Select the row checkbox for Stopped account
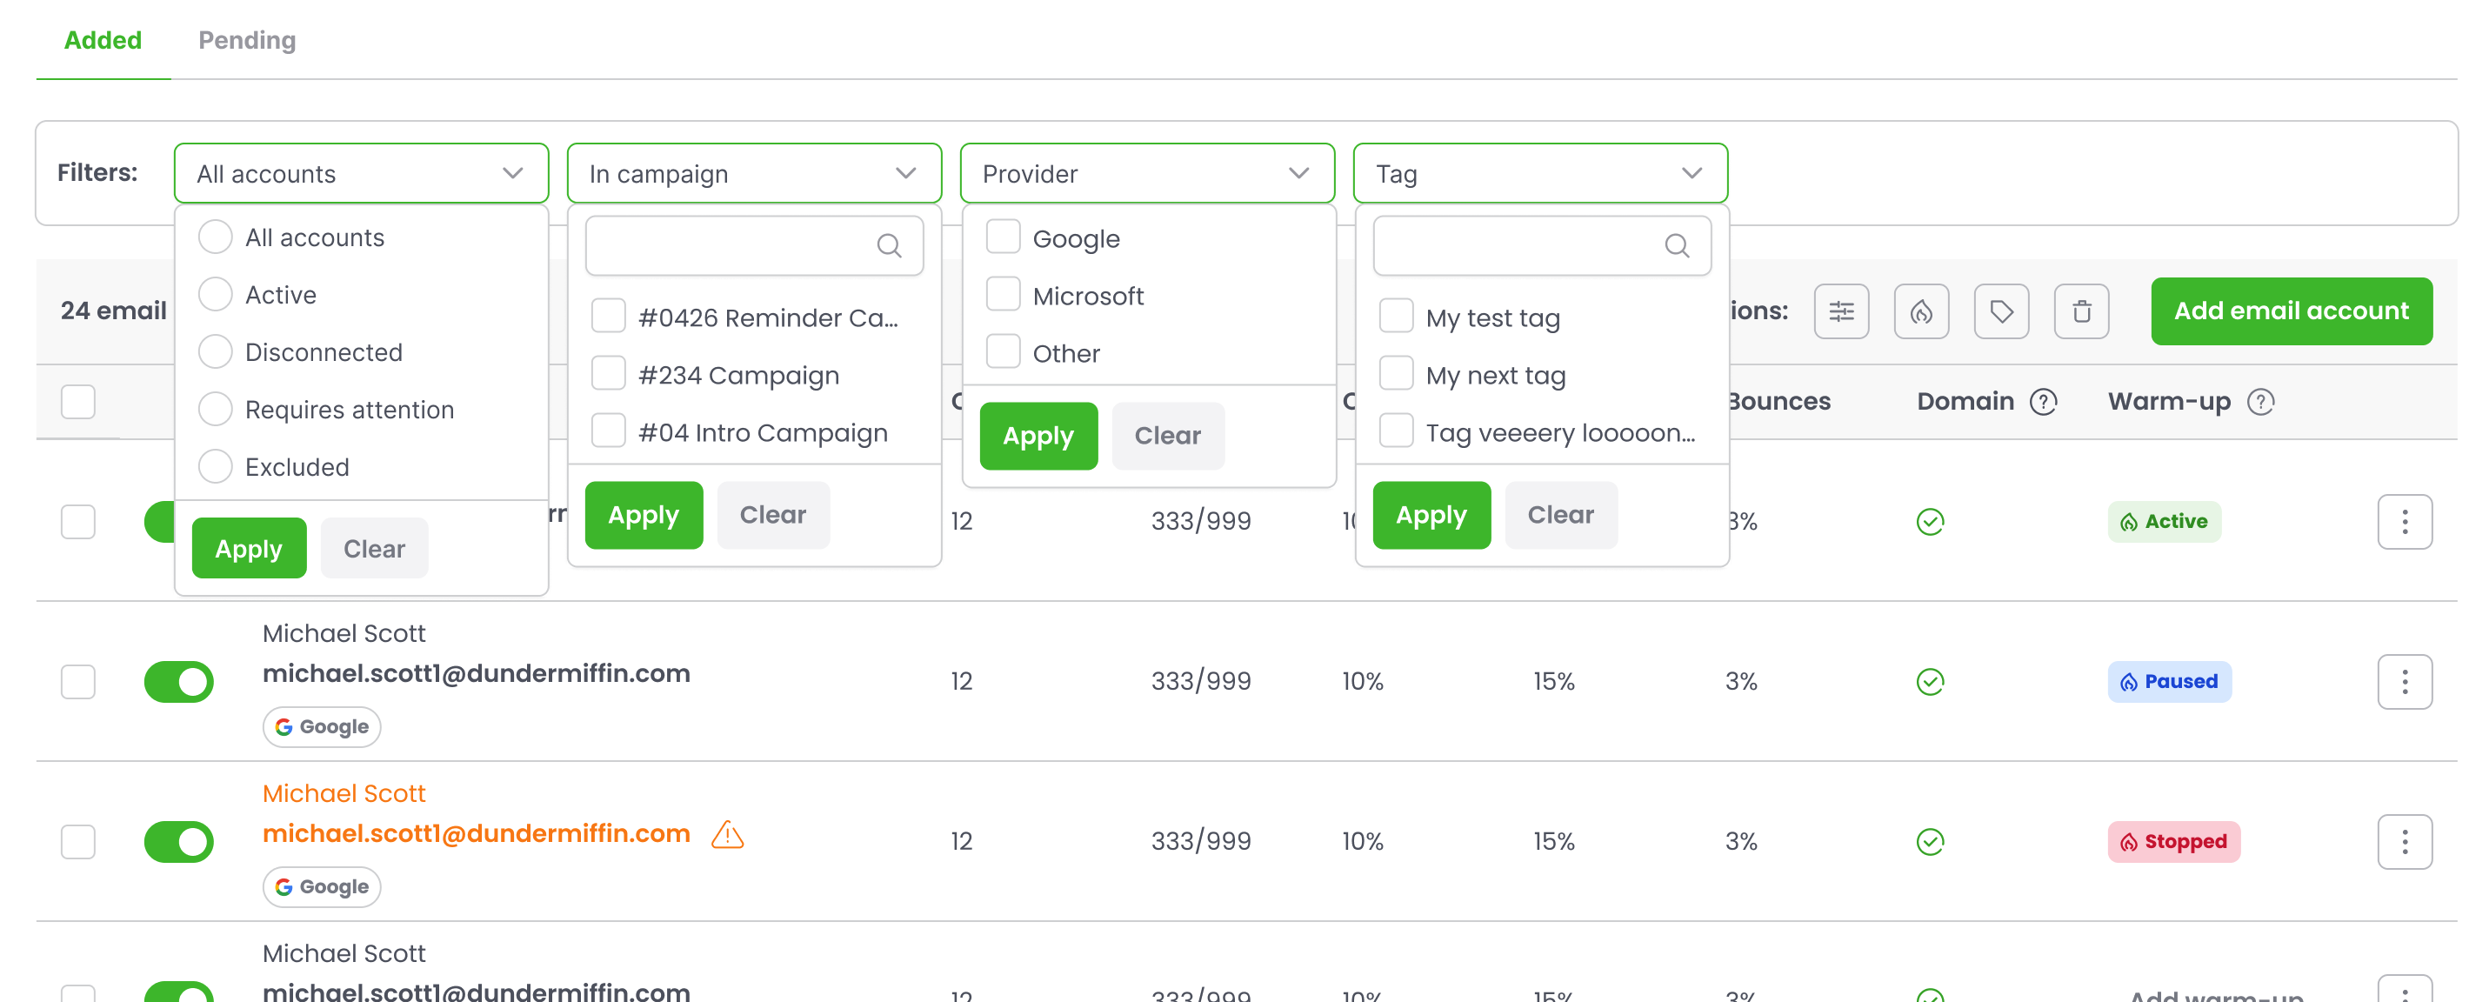Screen dimensions: 2489x1002 coord(78,843)
